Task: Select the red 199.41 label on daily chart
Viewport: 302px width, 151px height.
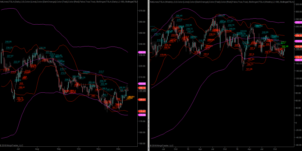Action: [x=22, y=87]
